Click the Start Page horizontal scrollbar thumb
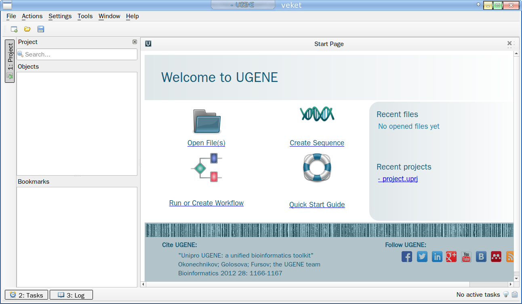Viewport: 522px width, 304px height. pyautogui.click(x=307, y=285)
